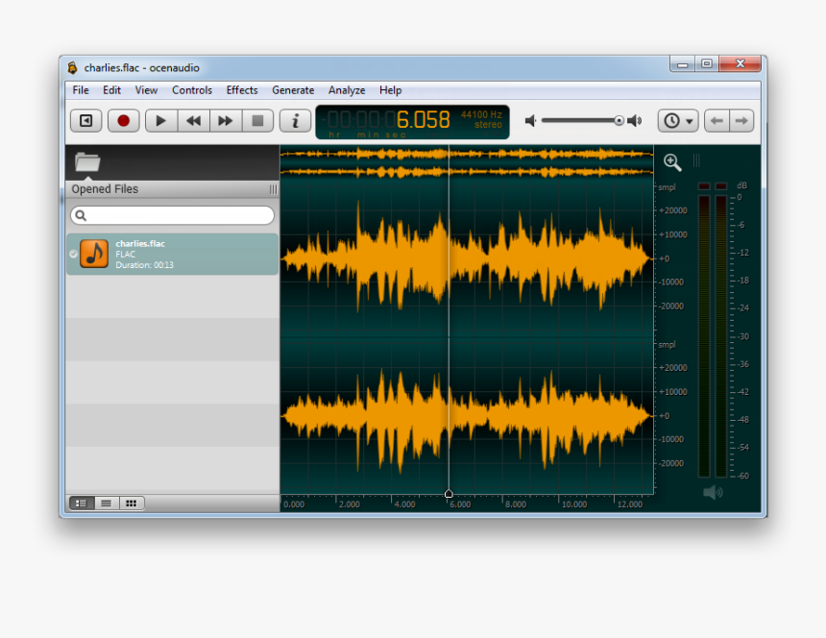826x638 pixels.
Task: Activate detailed list view mode
Action: coord(82,503)
